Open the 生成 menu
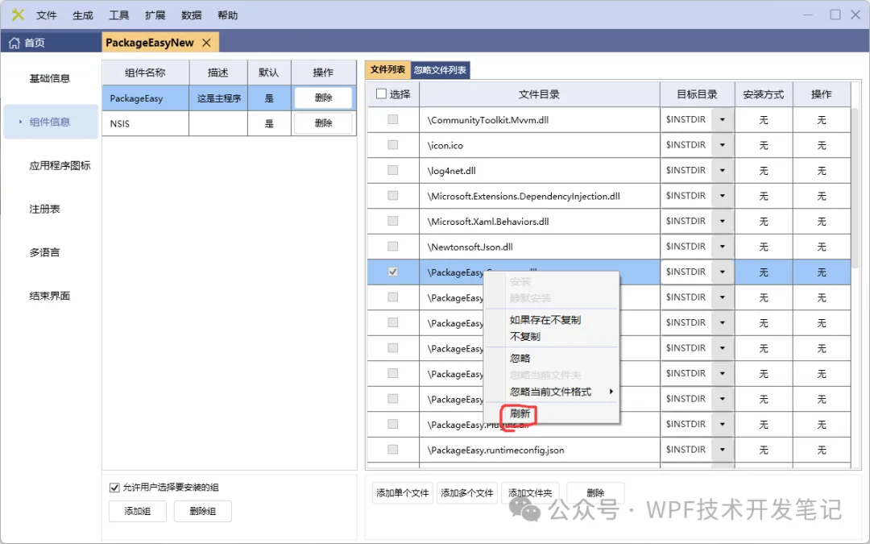870x544 pixels. click(83, 15)
